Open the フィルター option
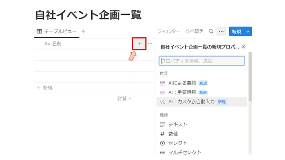Image resolution: width=285 pixels, height=160 pixels. 168,31
